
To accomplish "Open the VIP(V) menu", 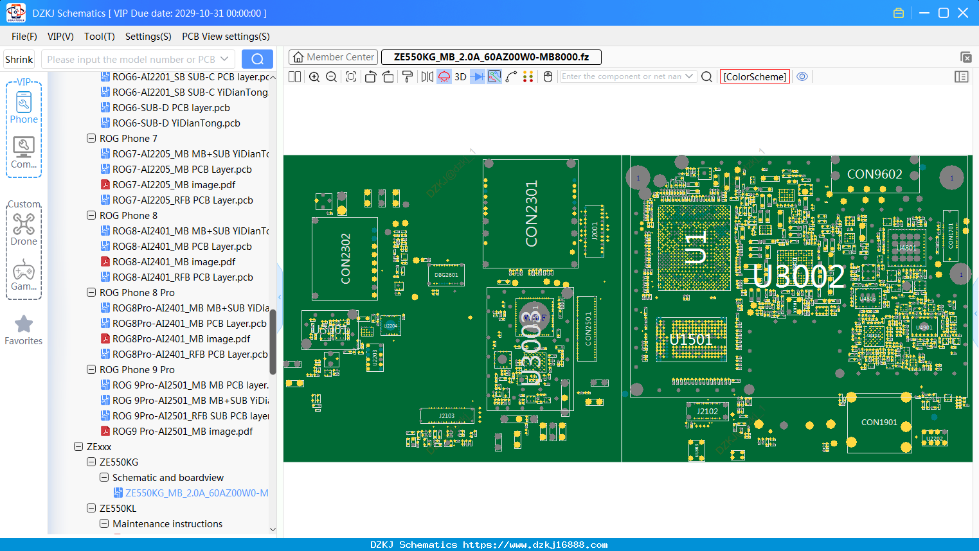I will [x=60, y=37].
